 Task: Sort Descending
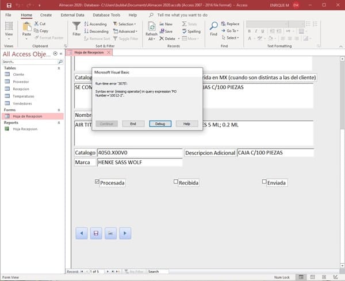coord(97,31)
